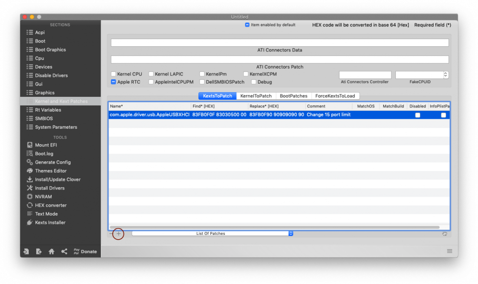The image size is (478, 284).
Task: Click the small icon right of List Of Patches
Action: click(x=445, y=234)
